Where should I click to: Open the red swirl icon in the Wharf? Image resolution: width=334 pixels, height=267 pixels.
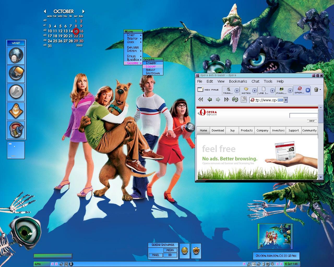16,130
